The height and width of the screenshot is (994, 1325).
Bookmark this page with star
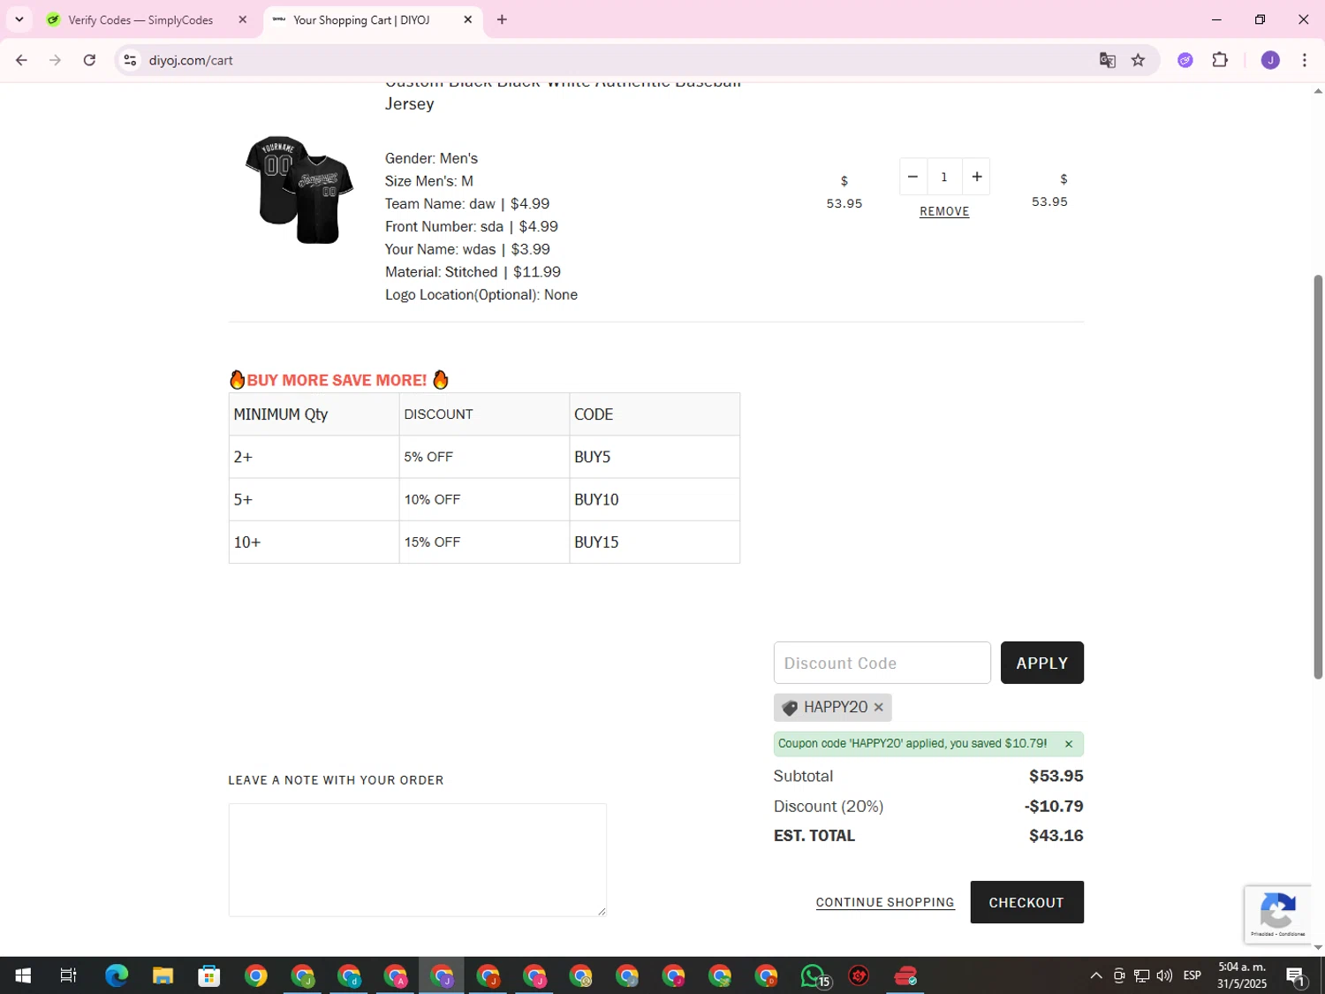[x=1138, y=60]
